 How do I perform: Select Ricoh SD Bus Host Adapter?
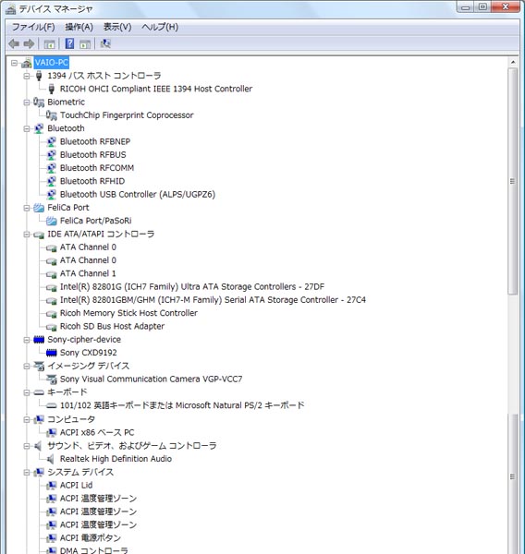[x=112, y=326]
